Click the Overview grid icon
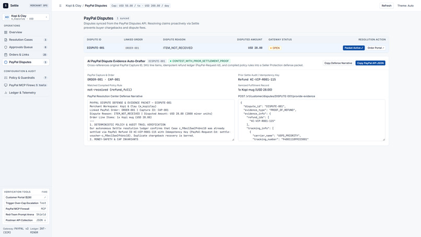421x237 pixels. pos(6,32)
